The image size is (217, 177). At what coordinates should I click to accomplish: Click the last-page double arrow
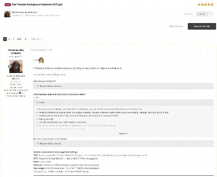pos(25,39)
